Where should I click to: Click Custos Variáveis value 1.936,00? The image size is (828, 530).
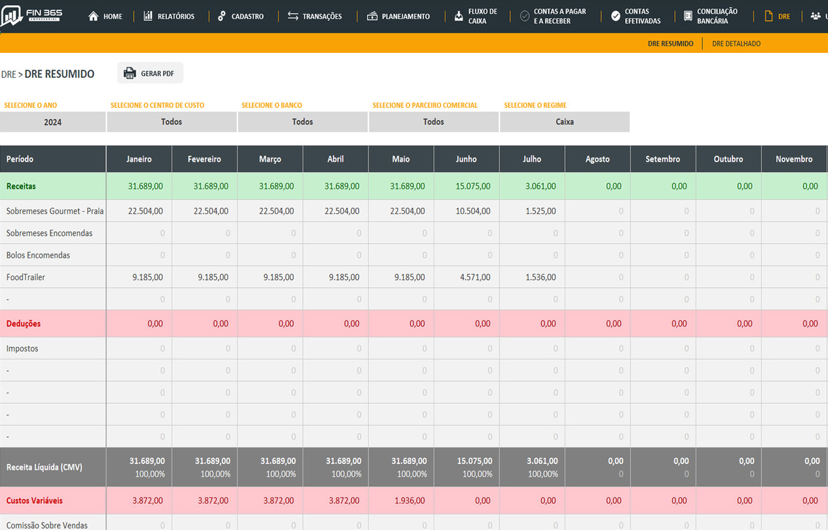[x=410, y=501]
